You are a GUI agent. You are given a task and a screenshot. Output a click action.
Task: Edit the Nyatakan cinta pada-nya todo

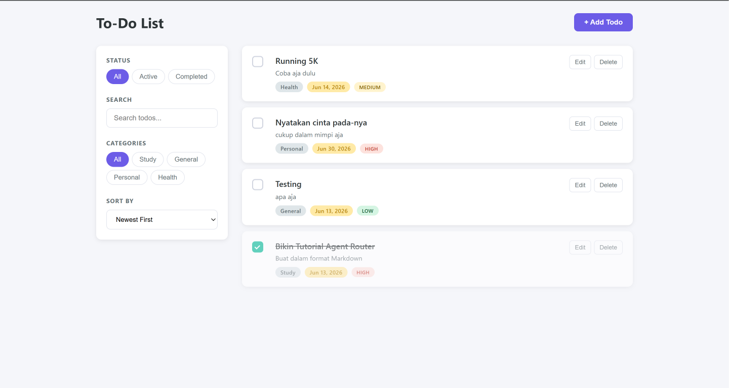[x=580, y=124]
